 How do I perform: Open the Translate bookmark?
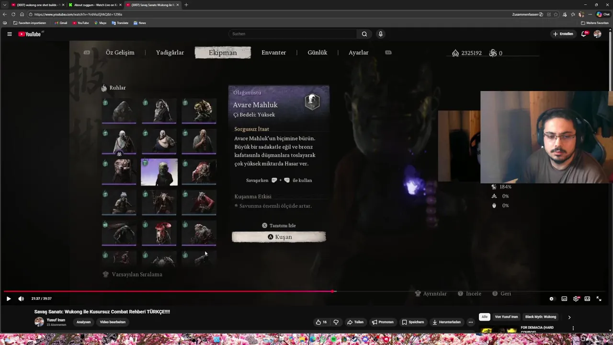[x=120, y=23]
